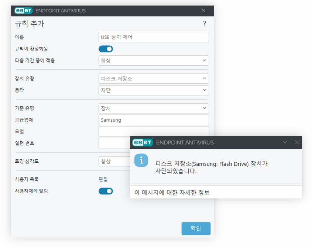312x249 pixels.
Task: Click the 이름 field containing USB 장치 제어
Action: (x=154, y=37)
